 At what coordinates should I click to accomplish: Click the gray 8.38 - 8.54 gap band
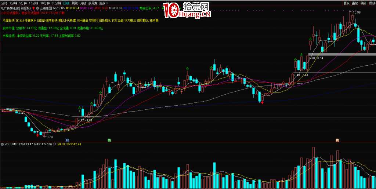342,55
